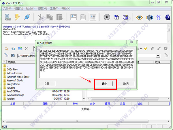
Task: Select the Applian folder
Action: (x=11, y=98)
